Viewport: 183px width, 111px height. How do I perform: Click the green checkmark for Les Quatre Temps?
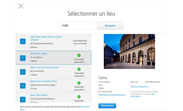pos(79,83)
